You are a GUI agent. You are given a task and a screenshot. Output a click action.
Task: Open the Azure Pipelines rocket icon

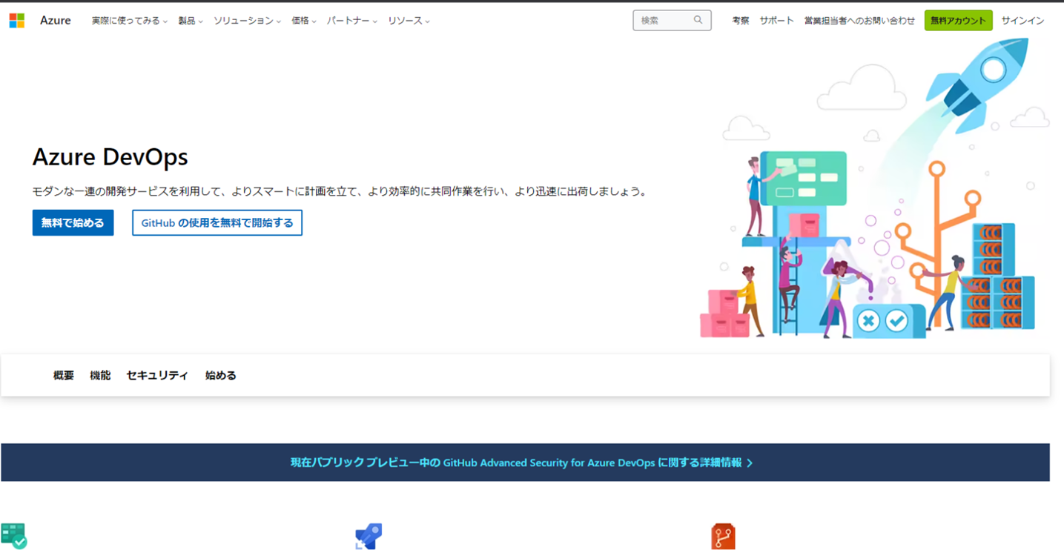point(369,536)
